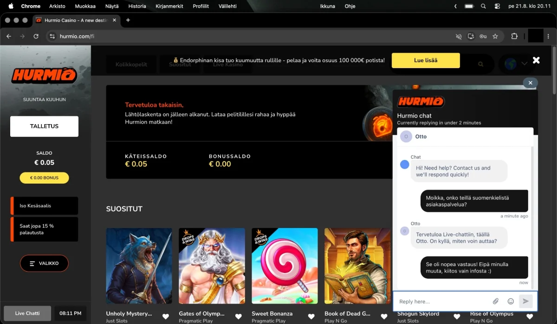Screen dimensions: 557x324
Task: Click the Käteissaldo € 0.05 value
Action: [136, 164]
